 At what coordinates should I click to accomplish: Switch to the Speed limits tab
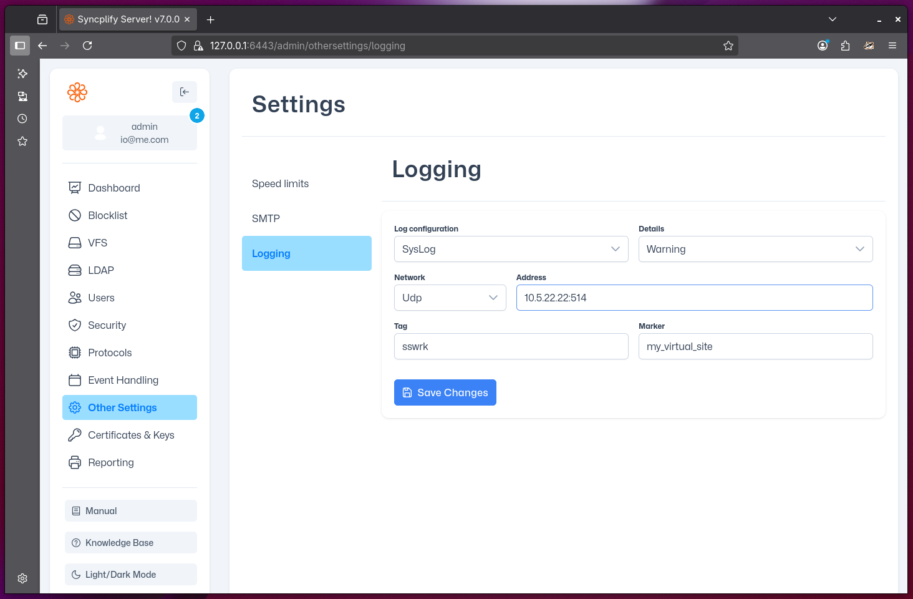coord(280,183)
